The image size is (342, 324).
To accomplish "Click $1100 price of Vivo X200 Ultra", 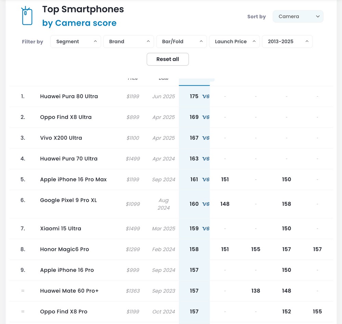I will click(133, 138).
